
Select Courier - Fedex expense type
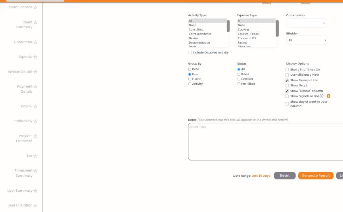coord(257,34)
